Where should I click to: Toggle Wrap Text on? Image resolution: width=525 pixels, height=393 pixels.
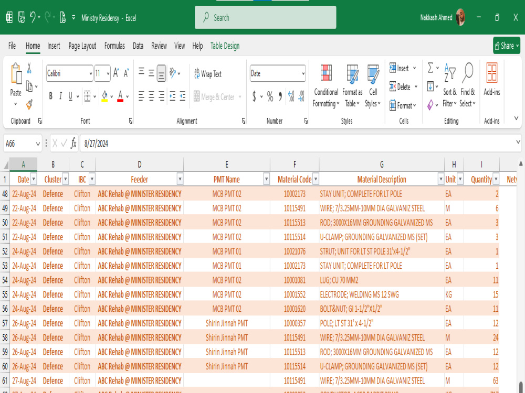207,74
